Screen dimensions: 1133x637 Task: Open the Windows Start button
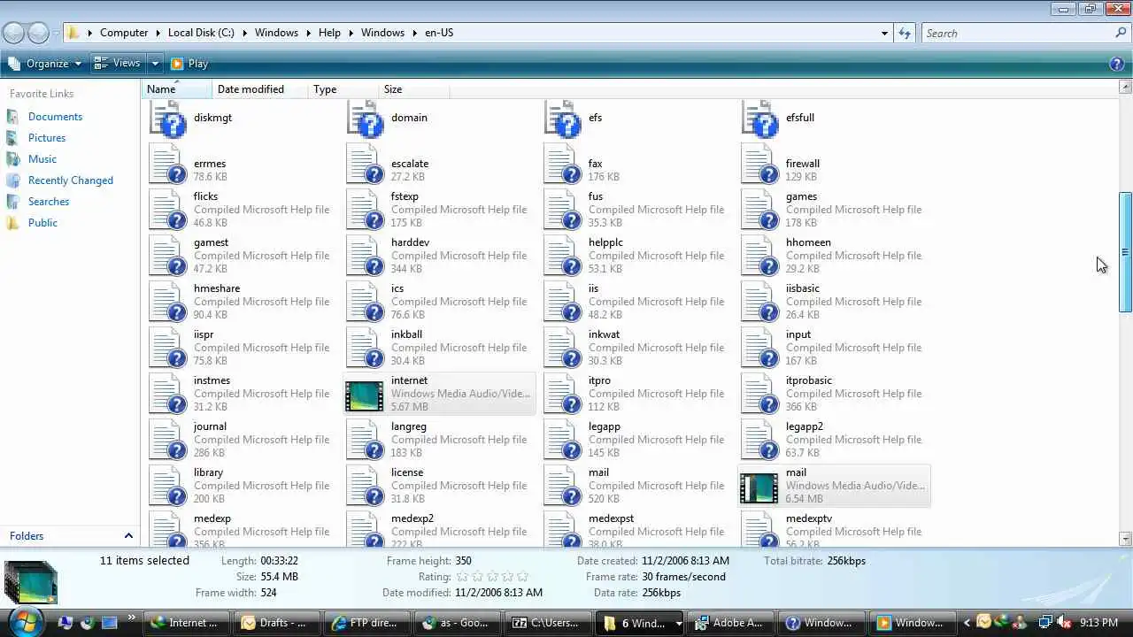click(25, 622)
